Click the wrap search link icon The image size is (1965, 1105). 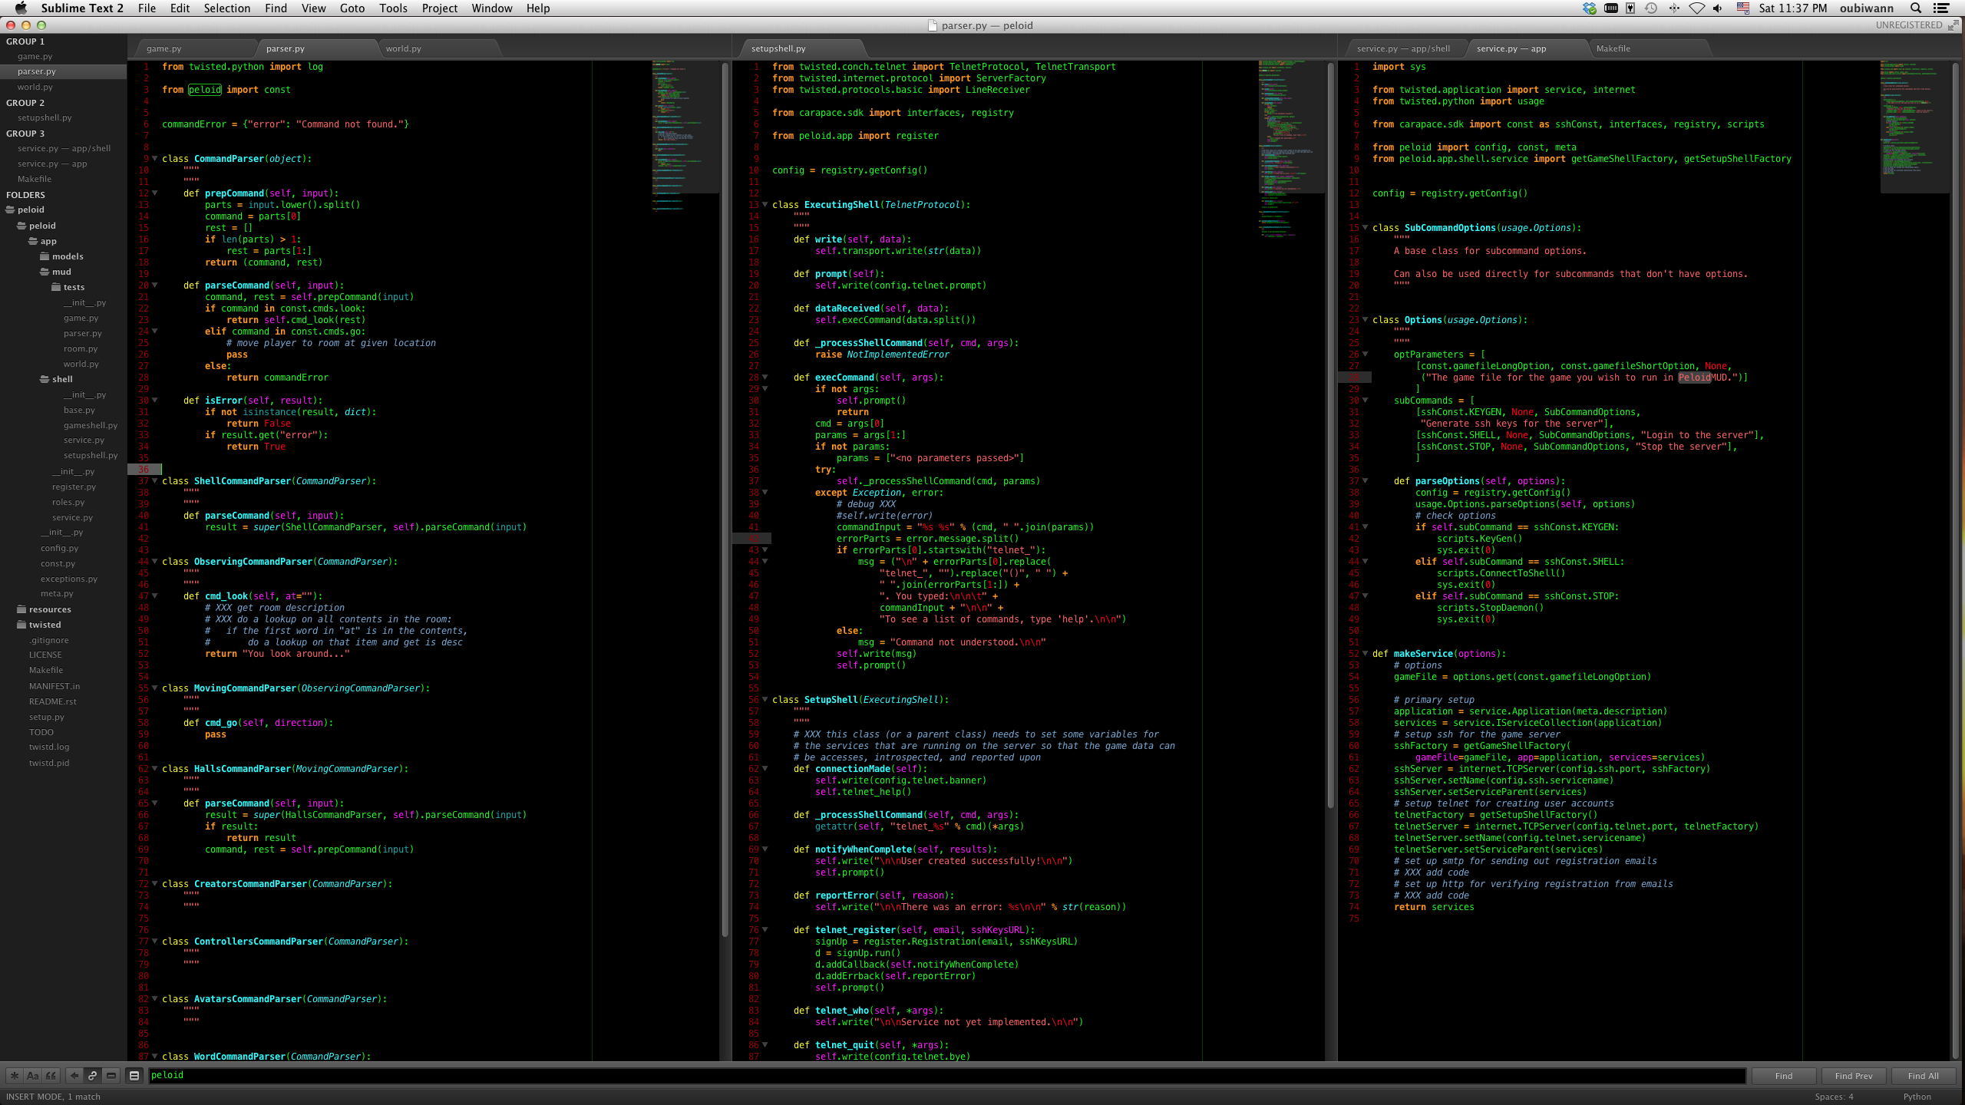pos(92,1076)
